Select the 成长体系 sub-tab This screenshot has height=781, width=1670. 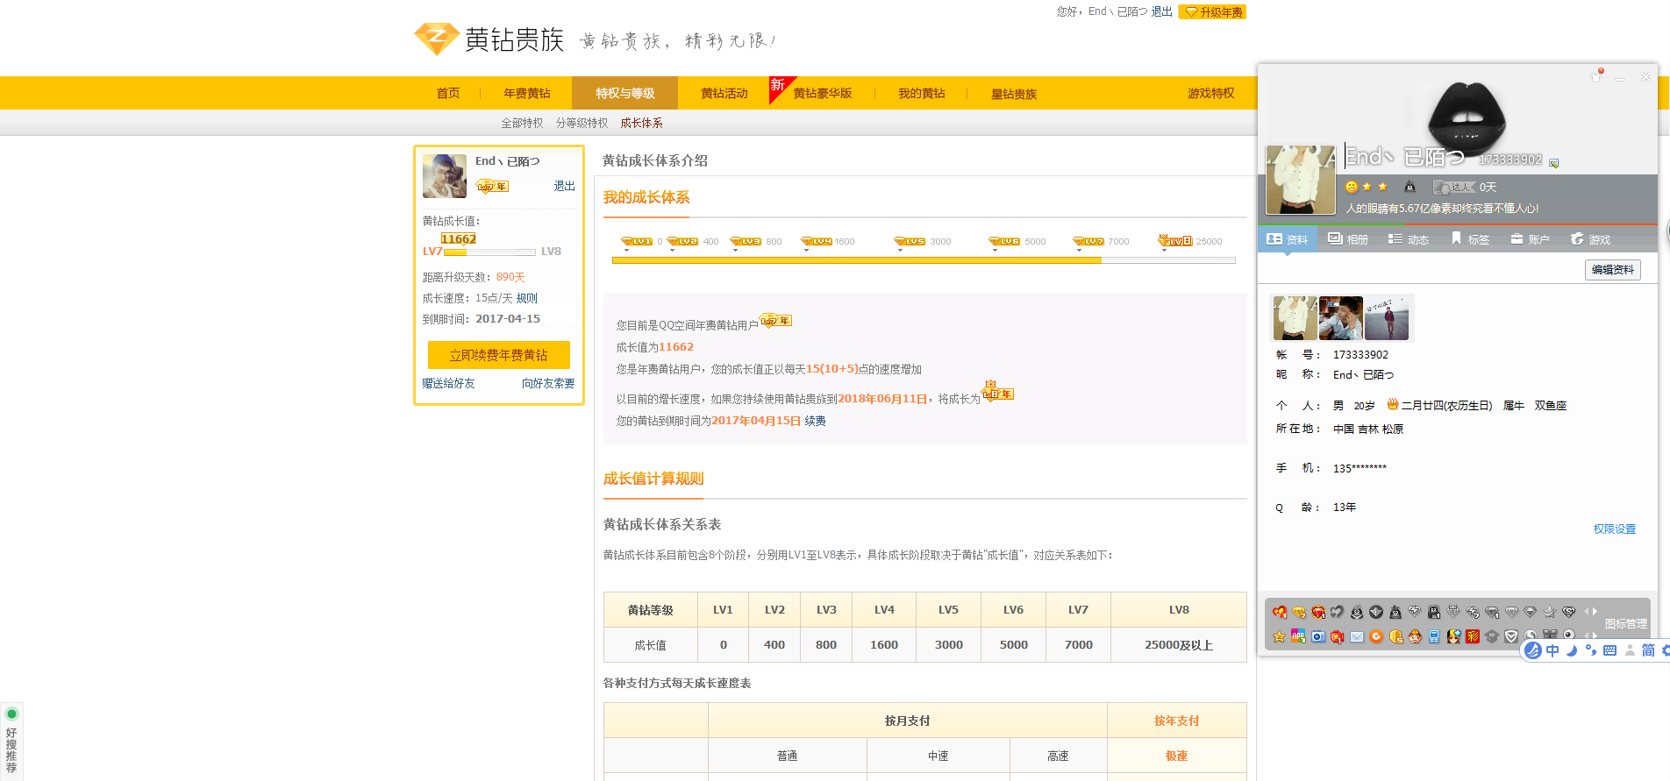click(x=642, y=123)
